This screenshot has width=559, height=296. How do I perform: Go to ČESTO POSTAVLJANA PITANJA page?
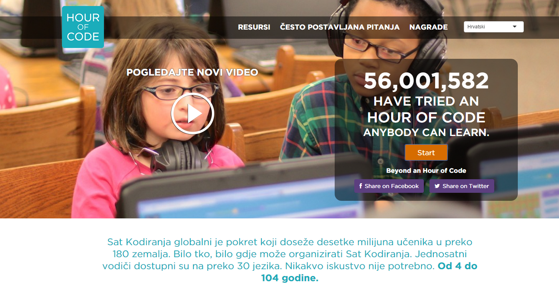(x=339, y=27)
